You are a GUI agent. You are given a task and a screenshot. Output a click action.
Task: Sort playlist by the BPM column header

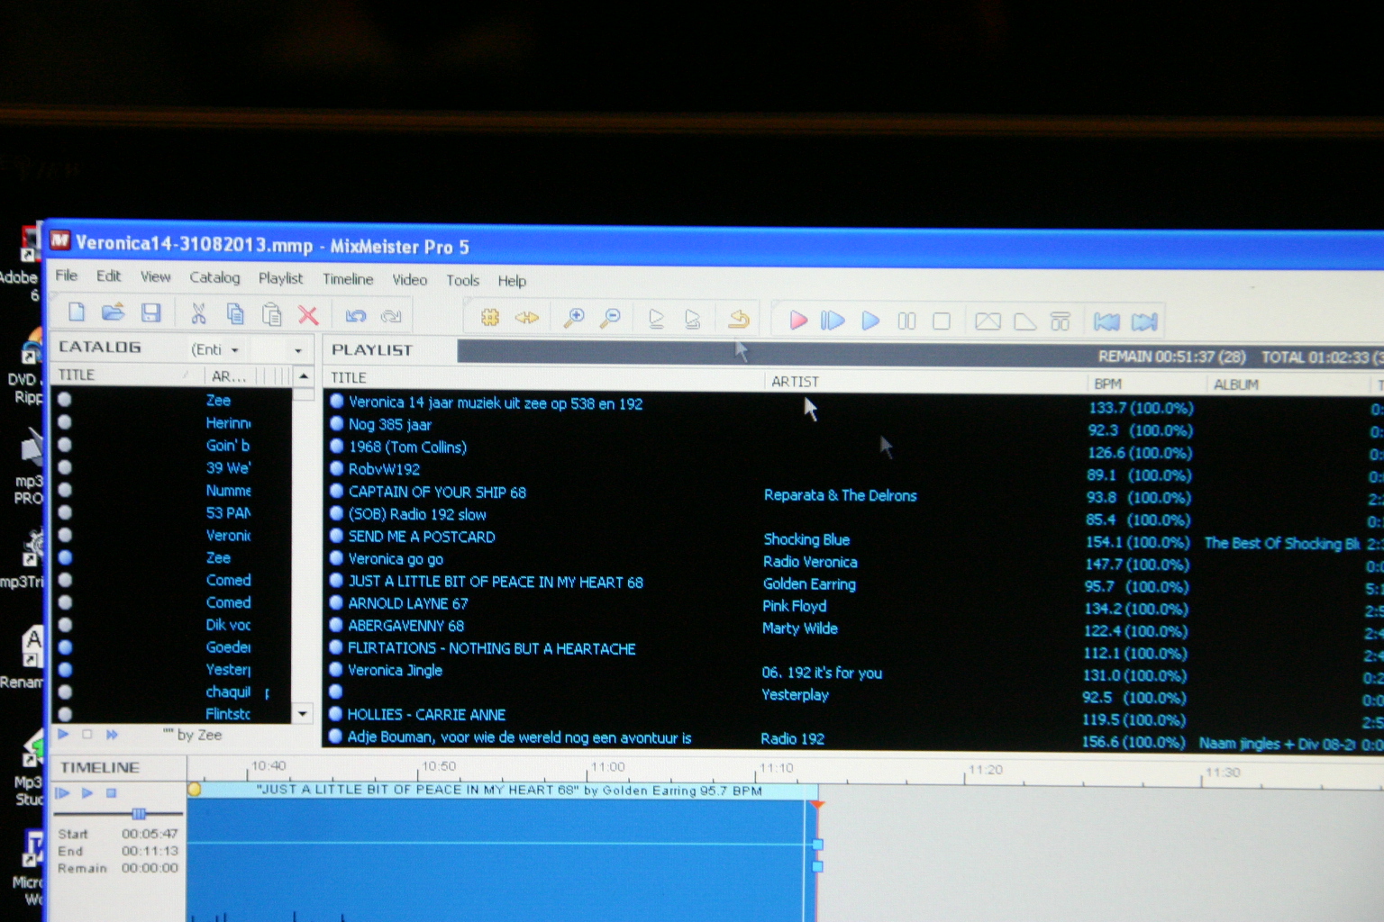1107,384
